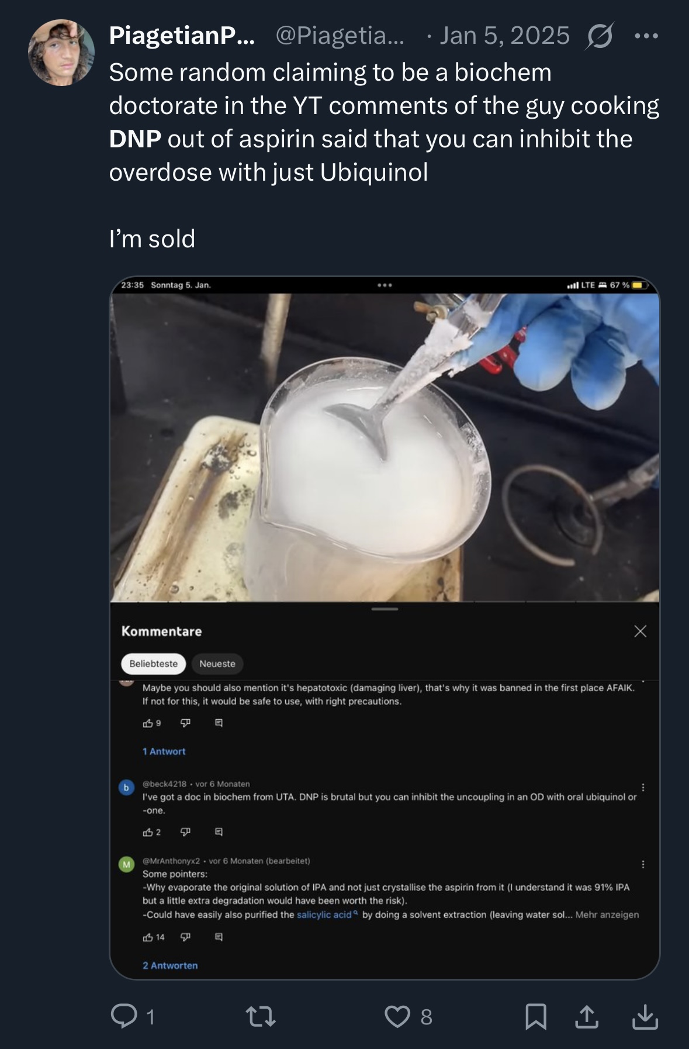Image resolution: width=689 pixels, height=1049 pixels.
Task: Expand the 2 Antworten replies
Action: pyautogui.click(x=170, y=965)
